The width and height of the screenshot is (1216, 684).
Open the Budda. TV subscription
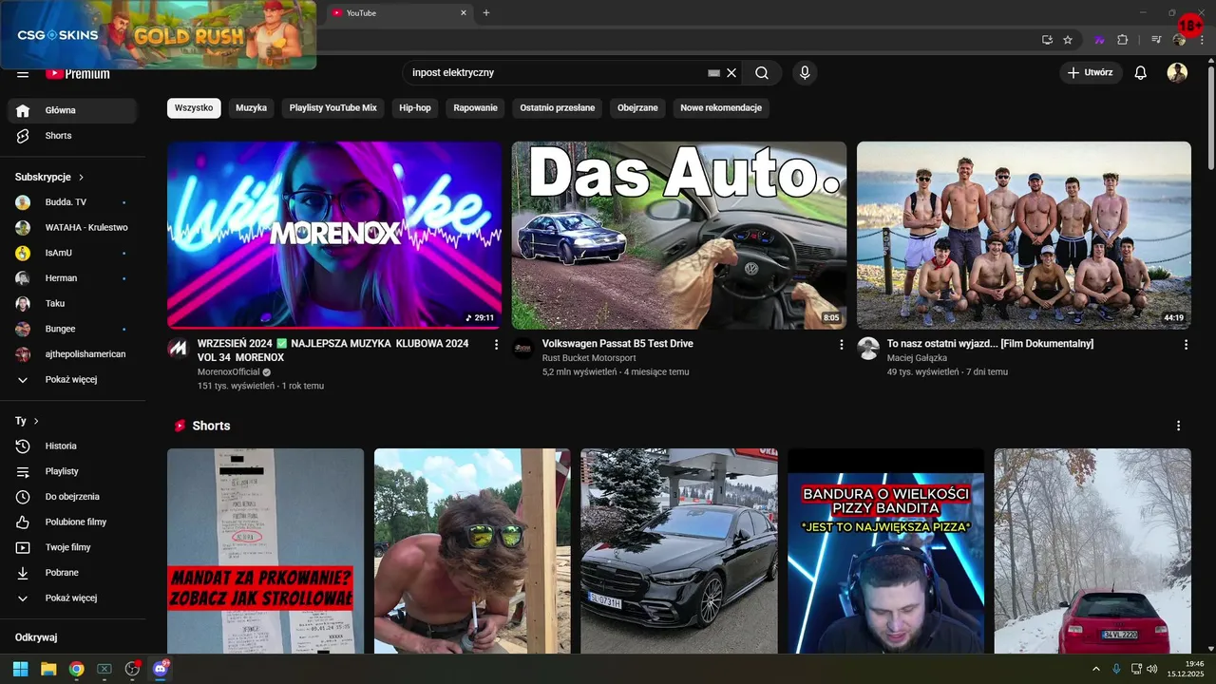point(72,202)
